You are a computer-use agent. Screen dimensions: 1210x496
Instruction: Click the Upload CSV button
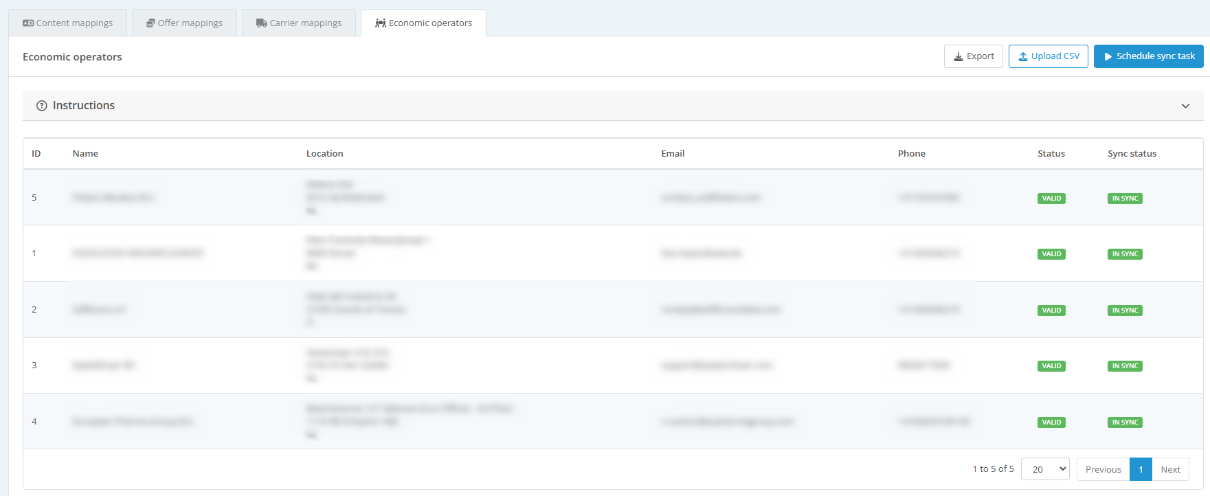(1049, 56)
